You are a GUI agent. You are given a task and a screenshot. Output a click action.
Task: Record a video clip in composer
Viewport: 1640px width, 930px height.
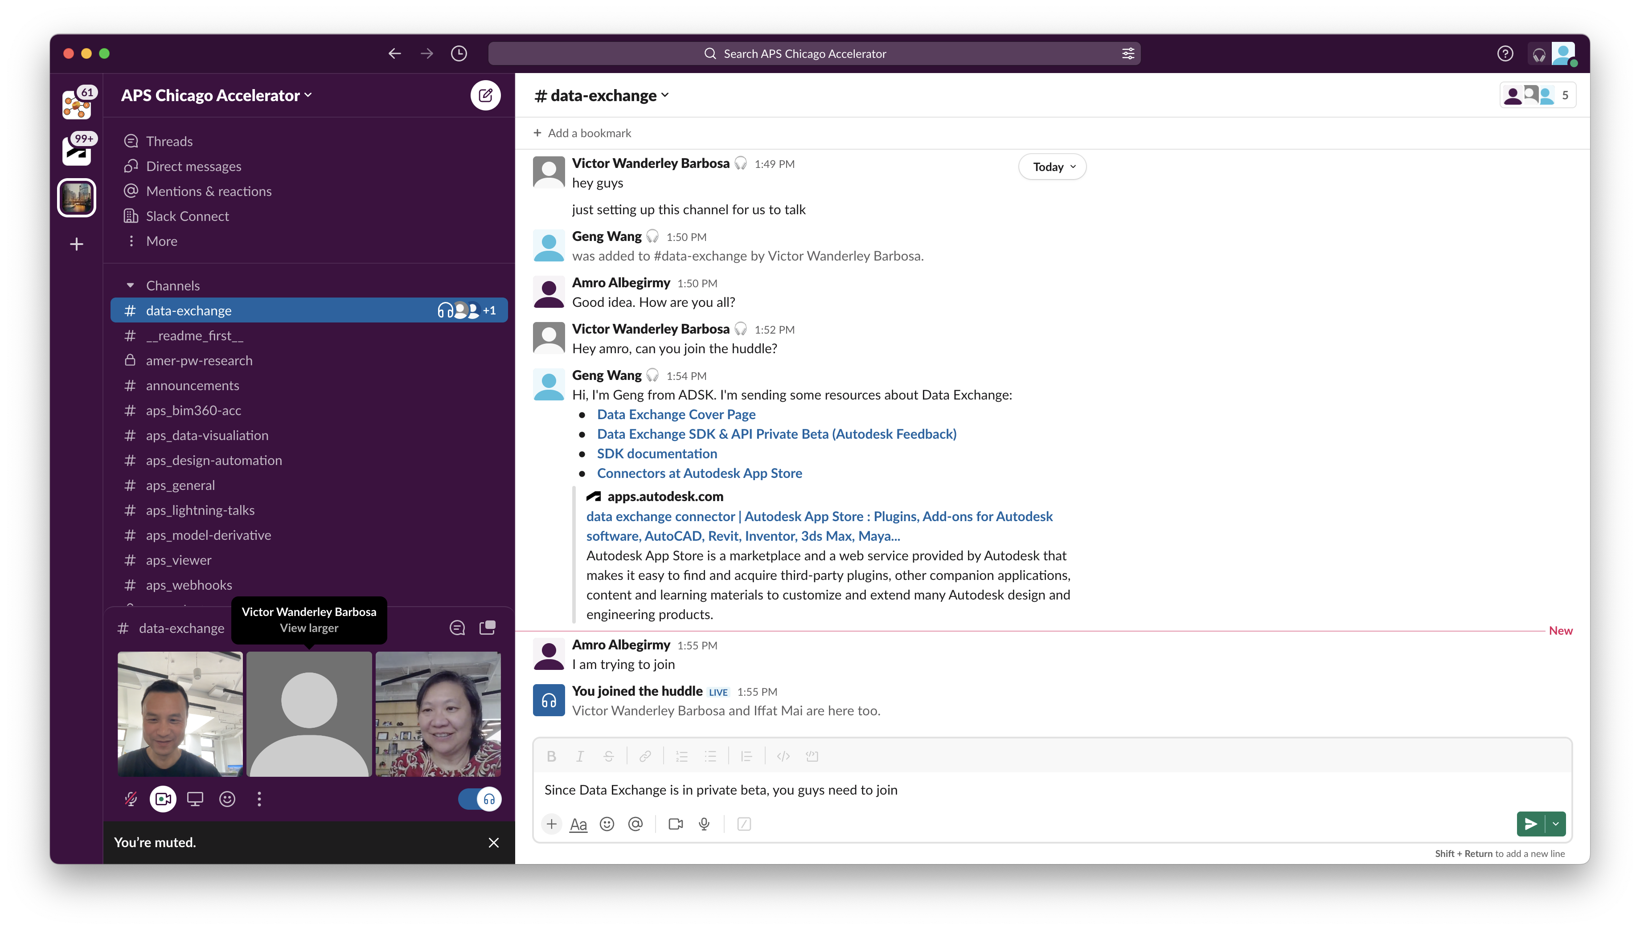coord(675,824)
